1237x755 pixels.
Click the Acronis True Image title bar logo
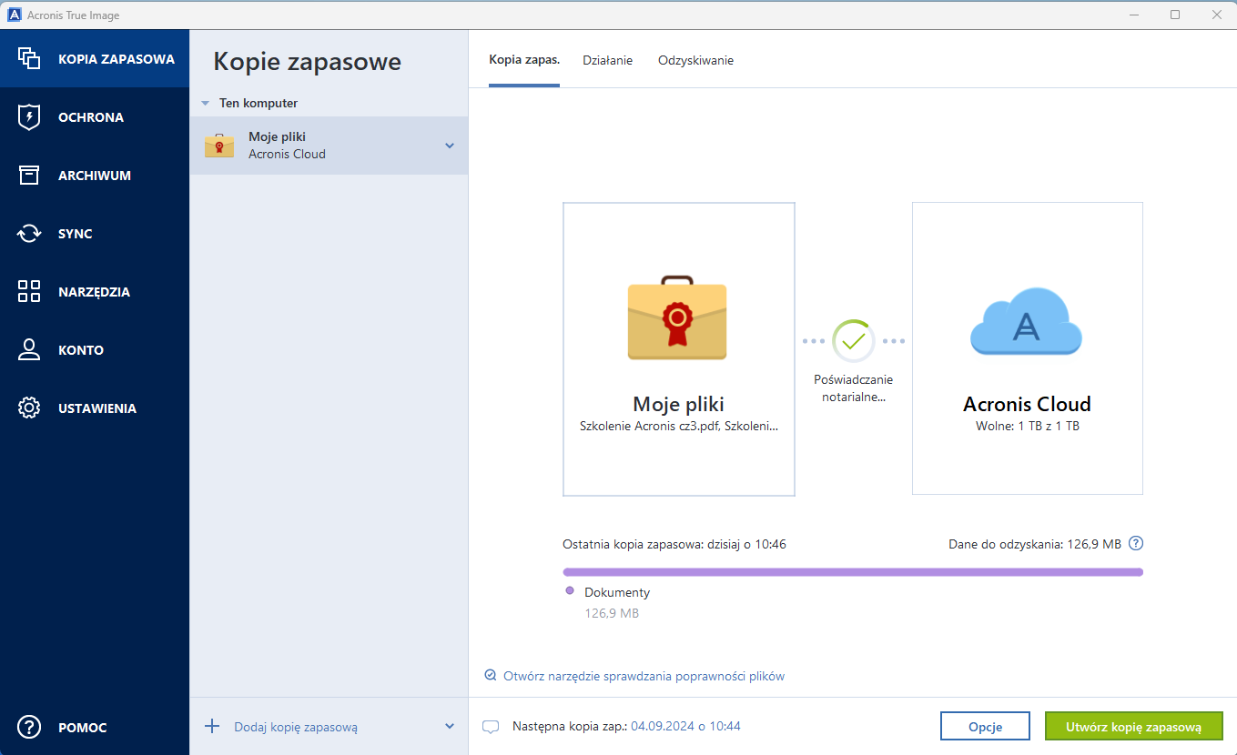coord(15,15)
